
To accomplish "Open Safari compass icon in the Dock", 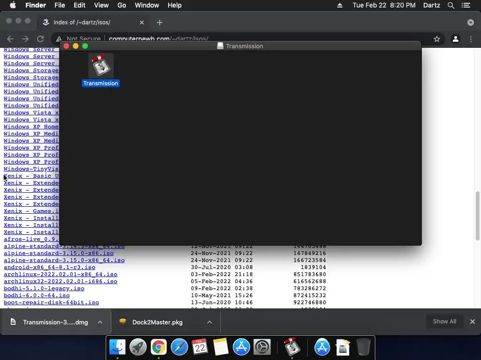I will (179, 347).
